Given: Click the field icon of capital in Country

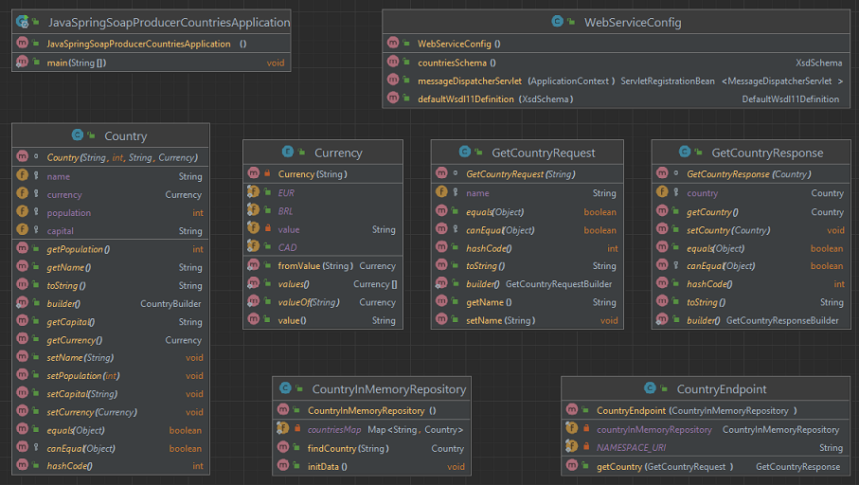Looking at the screenshot, I should pos(22,229).
